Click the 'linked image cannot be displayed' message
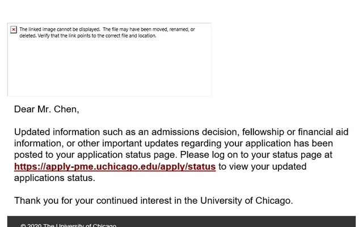 [60, 30]
